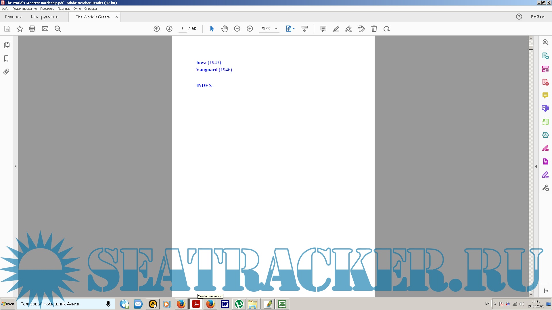Screen dimensions: 552x310
Task: Collapse the right tools pane arrow
Action: point(536,166)
